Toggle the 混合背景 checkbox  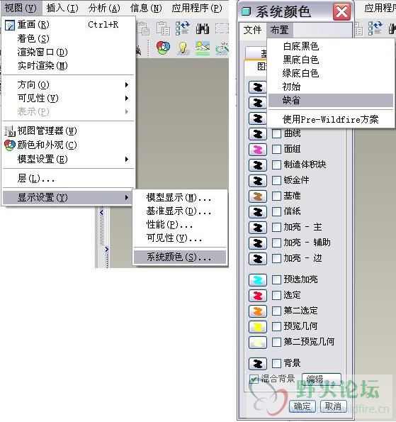(254, 379)
